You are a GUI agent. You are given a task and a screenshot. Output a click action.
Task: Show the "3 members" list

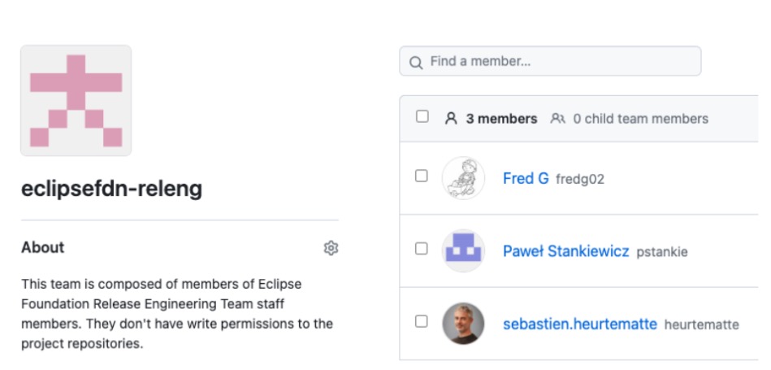pos(501,119)
